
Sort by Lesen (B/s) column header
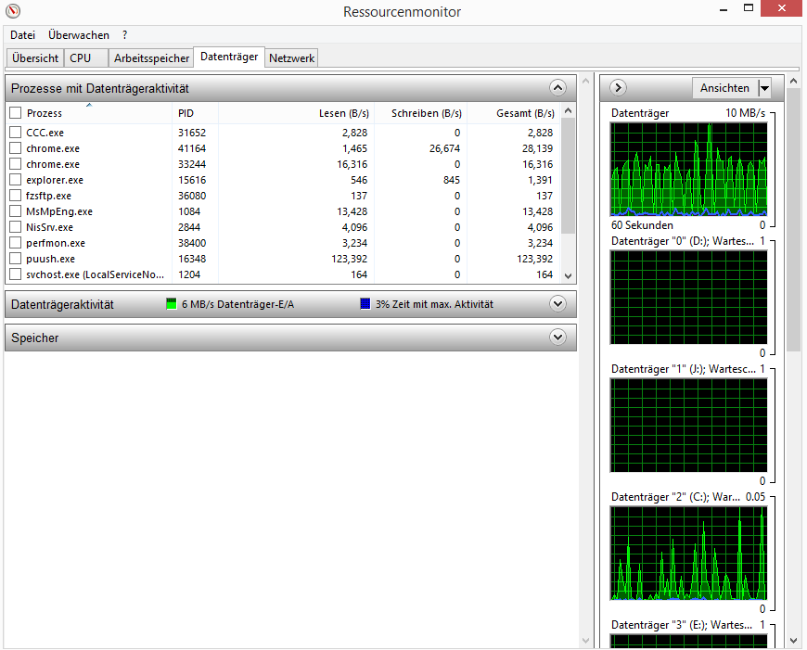tap(297, 113)
